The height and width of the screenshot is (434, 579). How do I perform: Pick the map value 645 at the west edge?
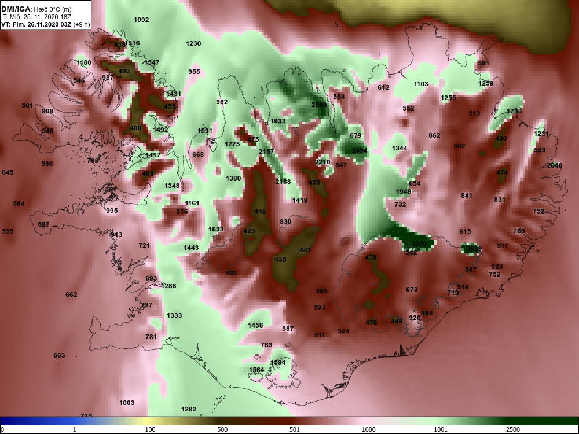tap(8, 172)
